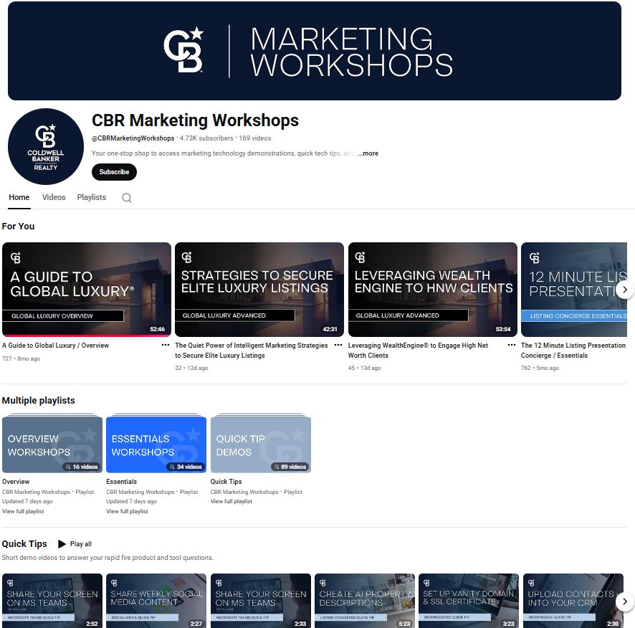Viewport: 635px width, 628px height.
Task: Click next arrow in For You carousel
Action: 625,290
